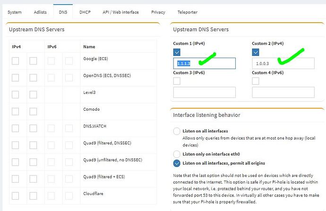
Task: Enable first IPv4 checkbox for DNS.WATCH
Action: (x=16, y=128)
